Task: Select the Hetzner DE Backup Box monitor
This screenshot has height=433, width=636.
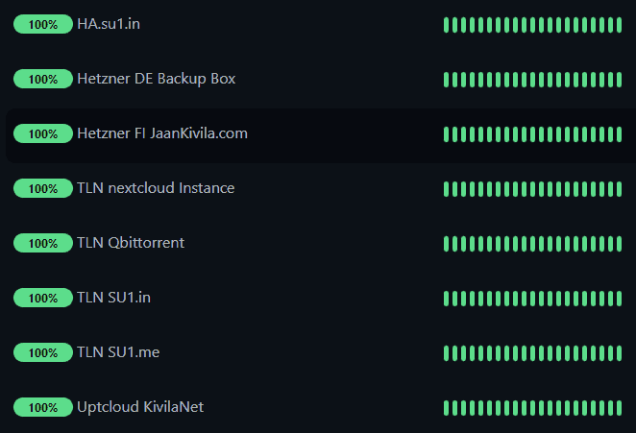Action: coord(156,79)
